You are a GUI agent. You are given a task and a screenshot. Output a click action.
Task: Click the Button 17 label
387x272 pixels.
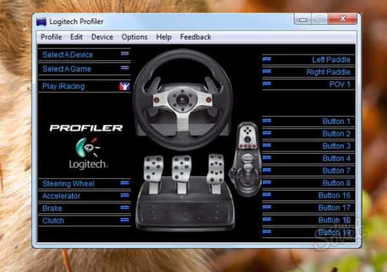click(x=334, y=208)
